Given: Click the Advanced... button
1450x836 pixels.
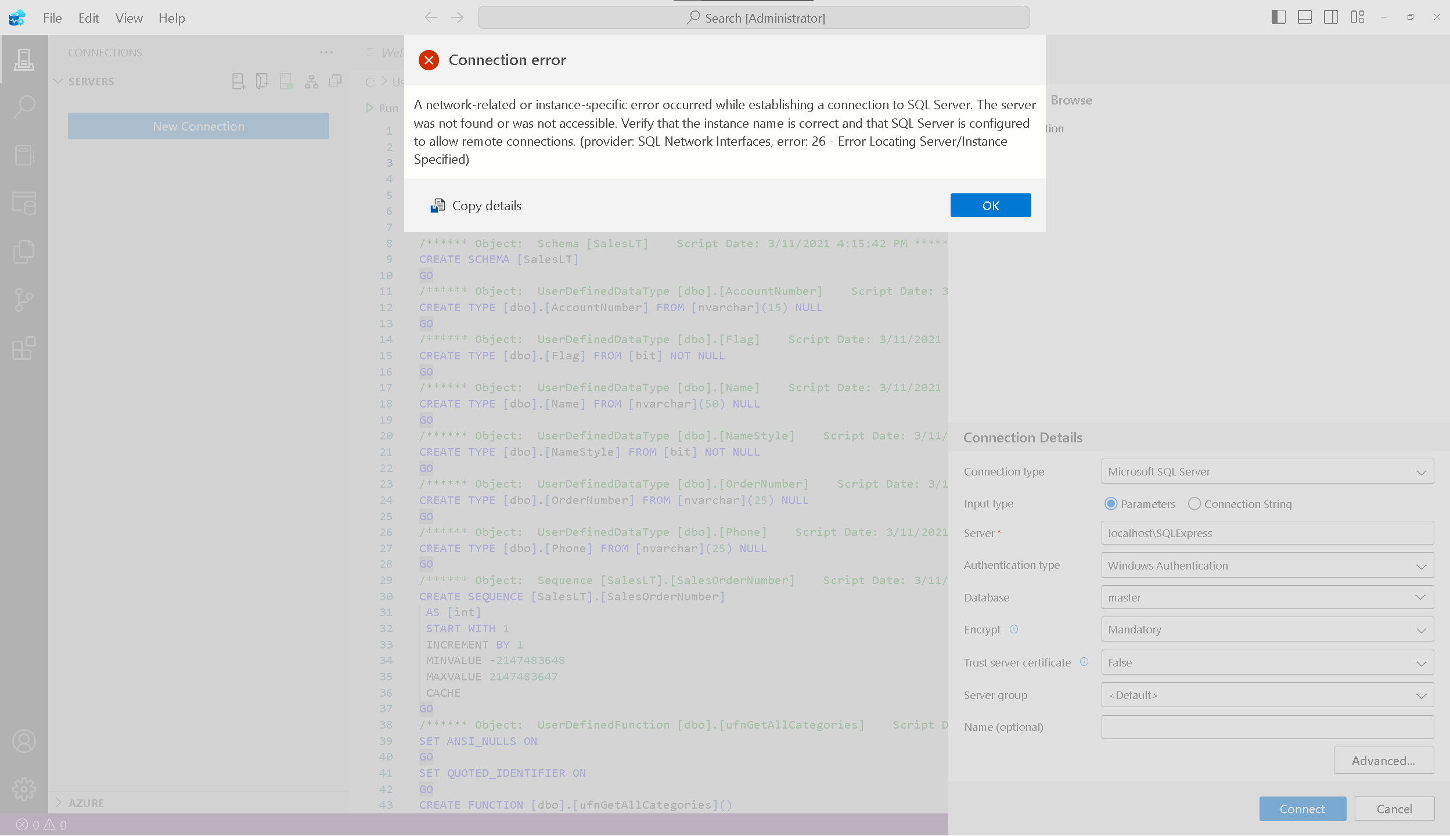Looking at the screenshot, I should [1383, 761].
